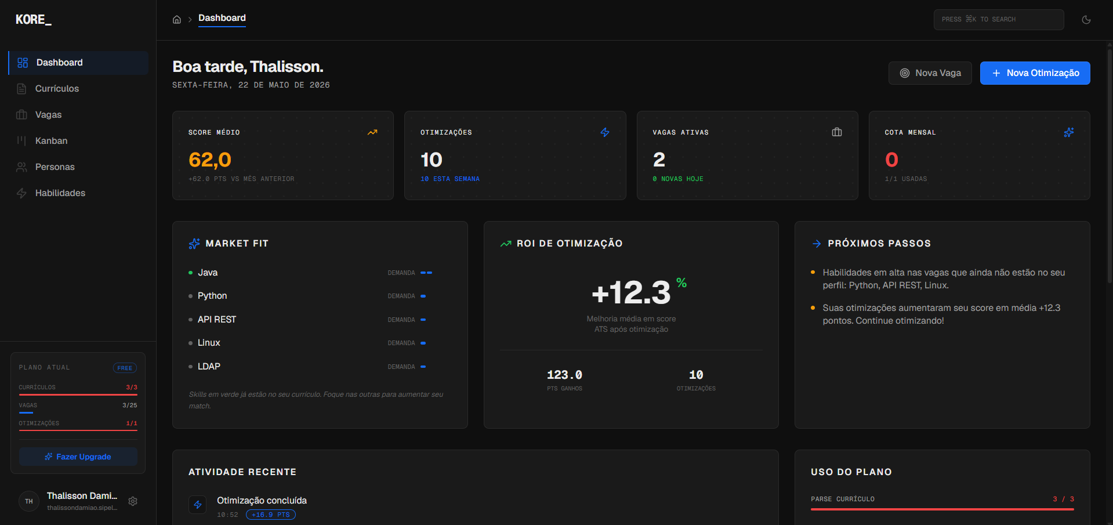Open settings via the gear icon
This screenshot has width=1113, height=525.
coord(133,501)
